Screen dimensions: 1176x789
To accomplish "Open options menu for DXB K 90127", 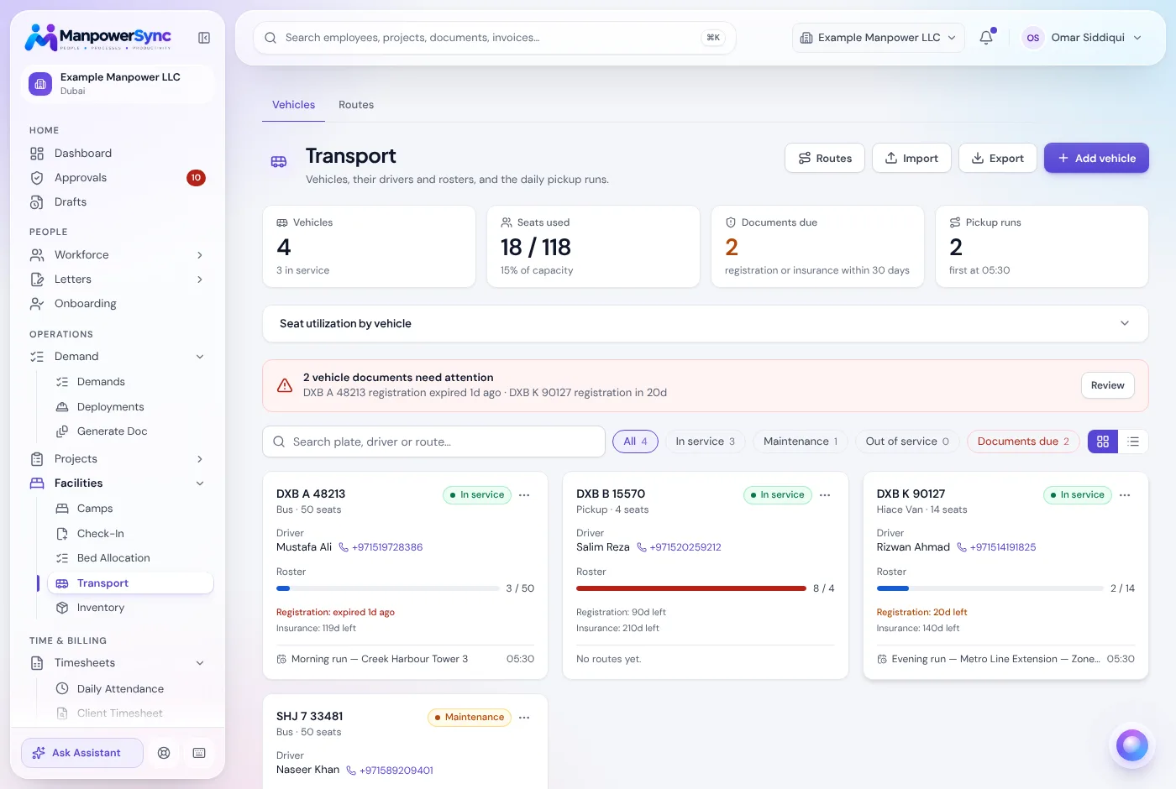I will coord(1125,495).
